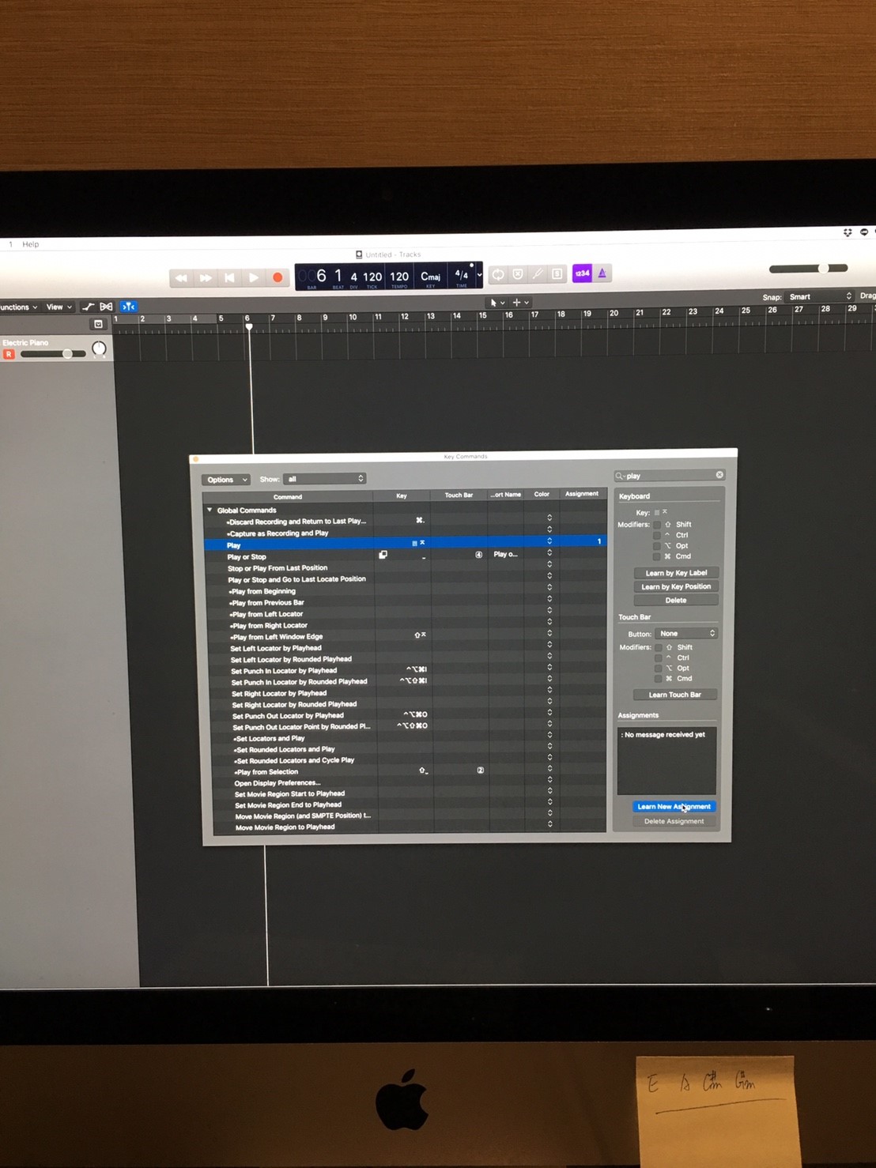Open the time signature display dropdown arrow
The image size is (876, 1168).
(479, 275)
